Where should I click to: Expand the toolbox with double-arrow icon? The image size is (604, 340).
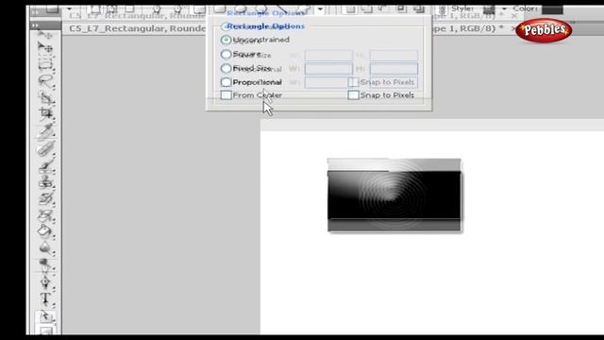click(35, 25)
